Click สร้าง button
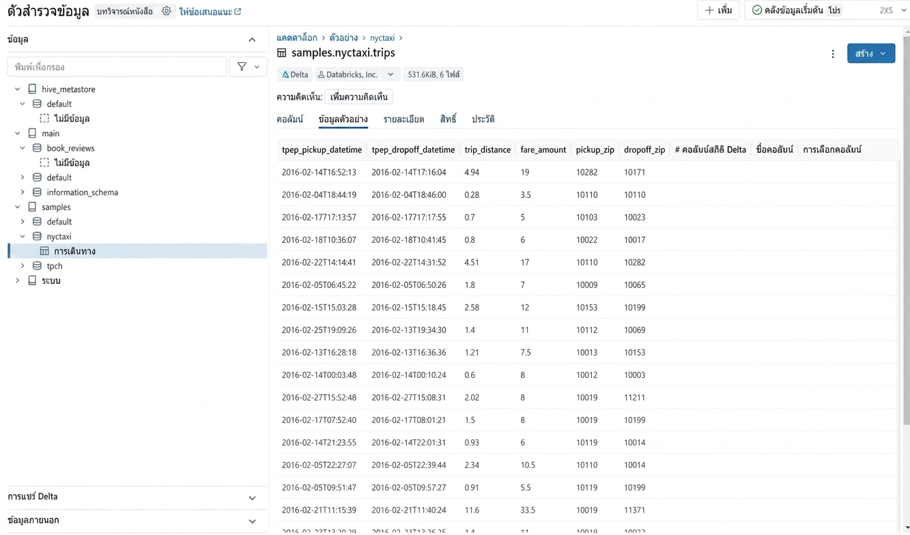The width and height of the screenshot is (910, 535). coord(871,53)
